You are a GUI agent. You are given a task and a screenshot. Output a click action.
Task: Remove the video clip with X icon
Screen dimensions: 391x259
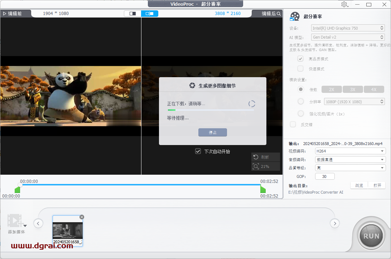(82, 217)
